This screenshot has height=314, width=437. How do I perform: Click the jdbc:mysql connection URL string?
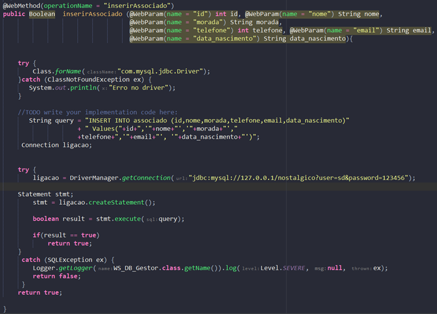click(298, 178)
